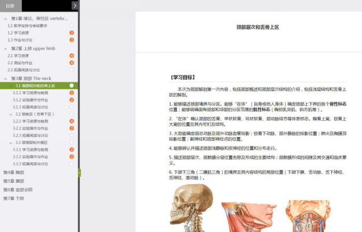Viewport: 362px width, 232px height.
Task: Click the arrow icon to collapse the 目录 panel
Action: (x=75, y=6)
